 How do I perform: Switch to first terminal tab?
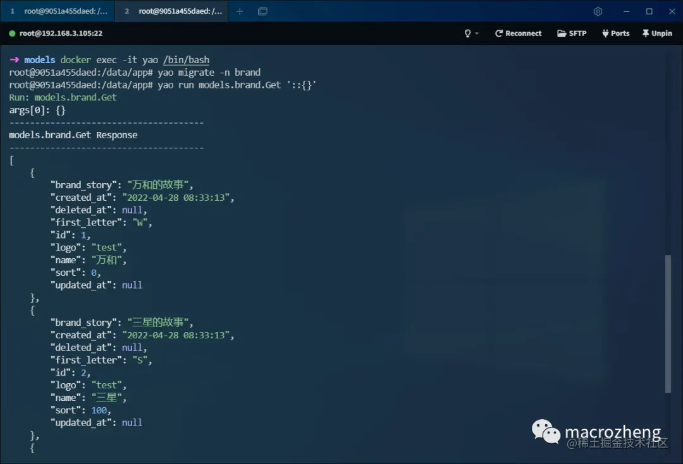click(58, 11)
